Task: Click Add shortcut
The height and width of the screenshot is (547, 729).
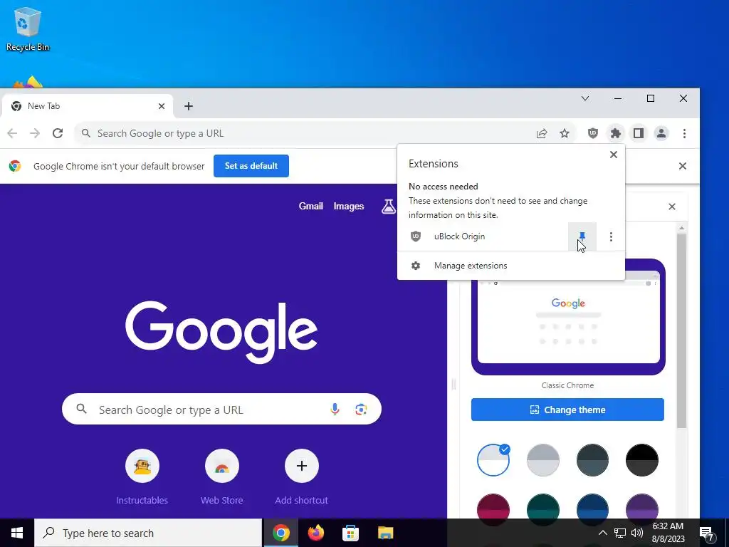Action: [x=301, y=478]
